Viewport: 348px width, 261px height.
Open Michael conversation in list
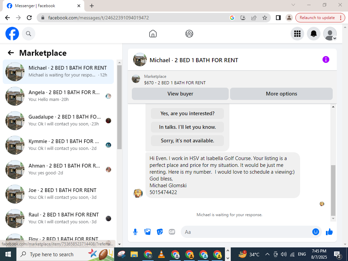point(58,72)
